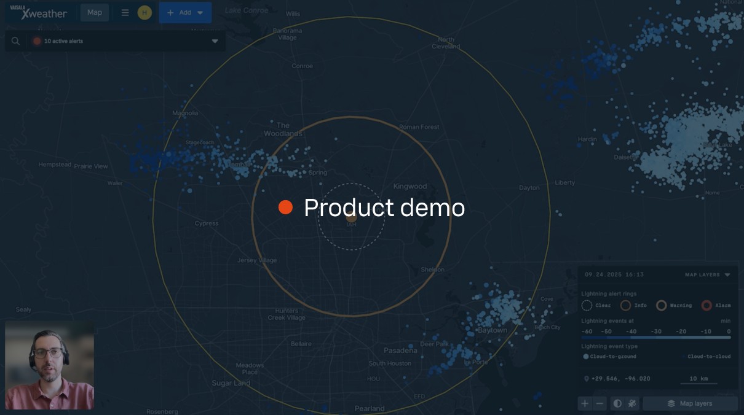Open the blue Add dropdown button
Screen dimensions: 744x415
pyautogui.click(x=185, y=12)
